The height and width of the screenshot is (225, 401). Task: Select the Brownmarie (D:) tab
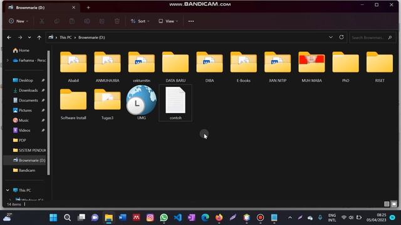pyautogui.click(x=42, y=7)
